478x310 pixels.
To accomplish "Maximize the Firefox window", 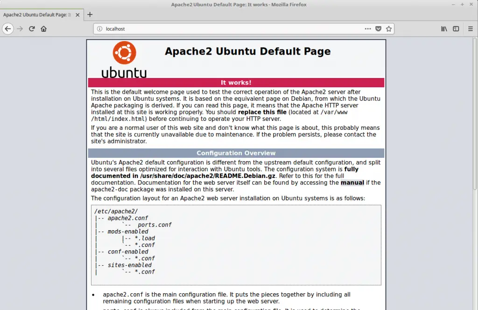I will click(462, 5).
